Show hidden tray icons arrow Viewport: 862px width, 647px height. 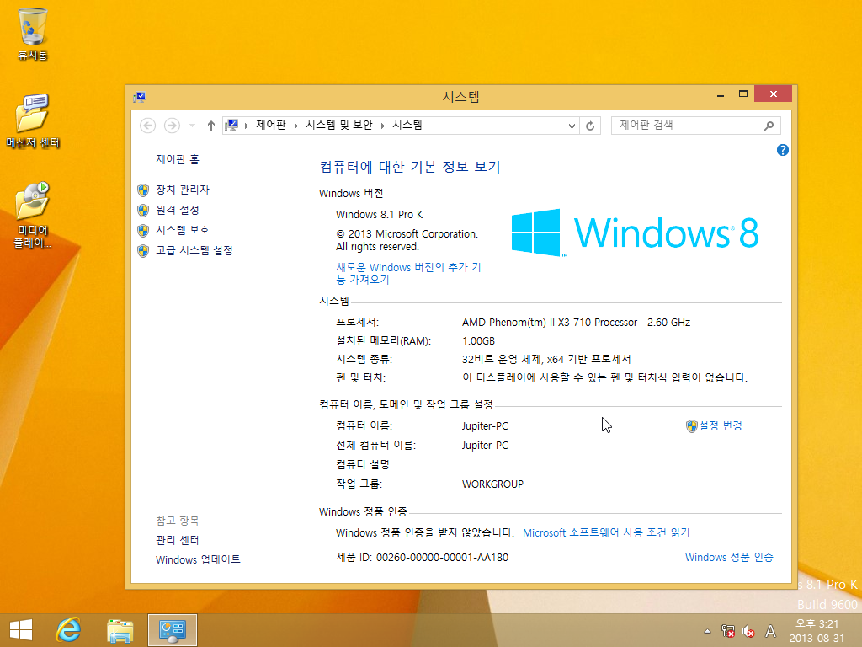[x=707, y=631]
